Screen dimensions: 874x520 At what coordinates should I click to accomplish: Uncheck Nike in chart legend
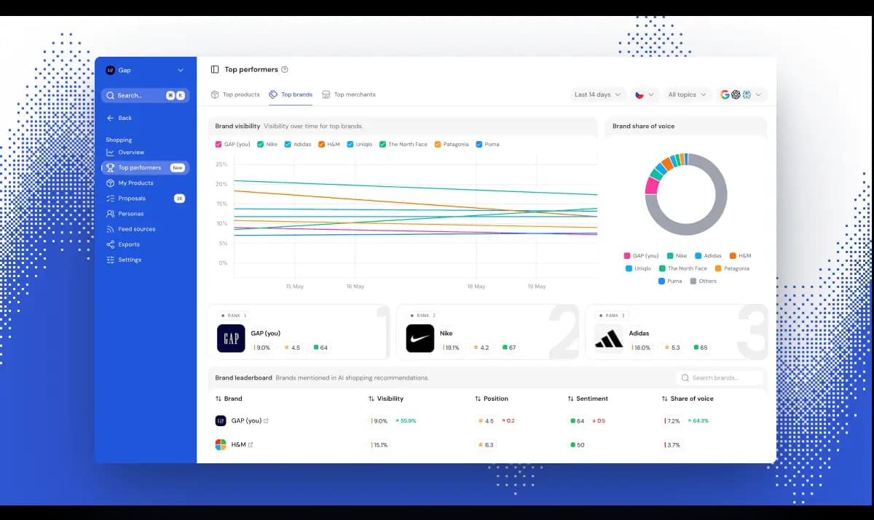pyautogui.click(x=261, y=144)
